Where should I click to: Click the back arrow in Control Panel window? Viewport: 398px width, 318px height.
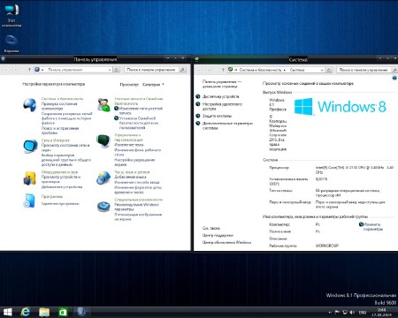click(x=6, y=70)
